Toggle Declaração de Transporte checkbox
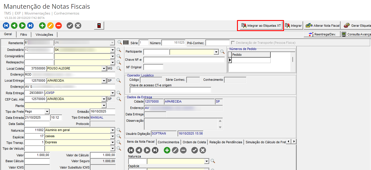Viewport: 371px width, 170px height. (232, 43)
